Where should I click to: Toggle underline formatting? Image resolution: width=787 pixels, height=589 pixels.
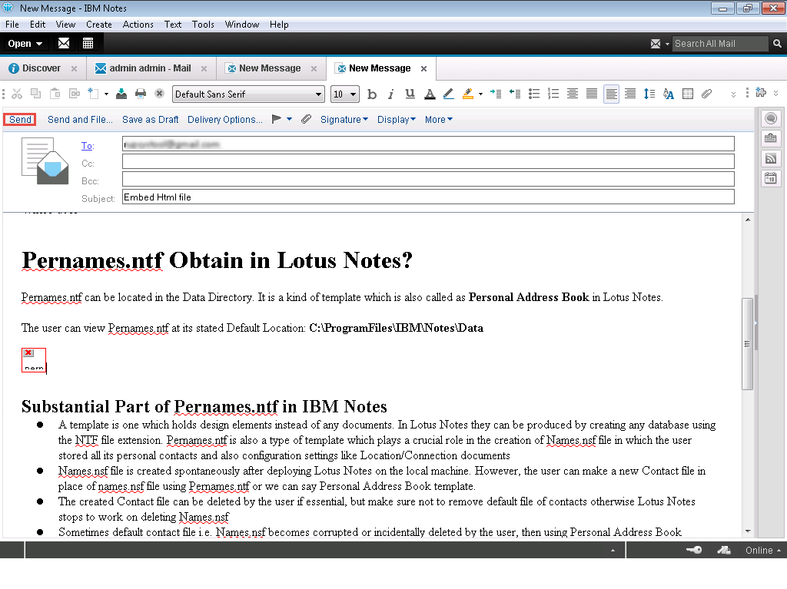point(410,94)
